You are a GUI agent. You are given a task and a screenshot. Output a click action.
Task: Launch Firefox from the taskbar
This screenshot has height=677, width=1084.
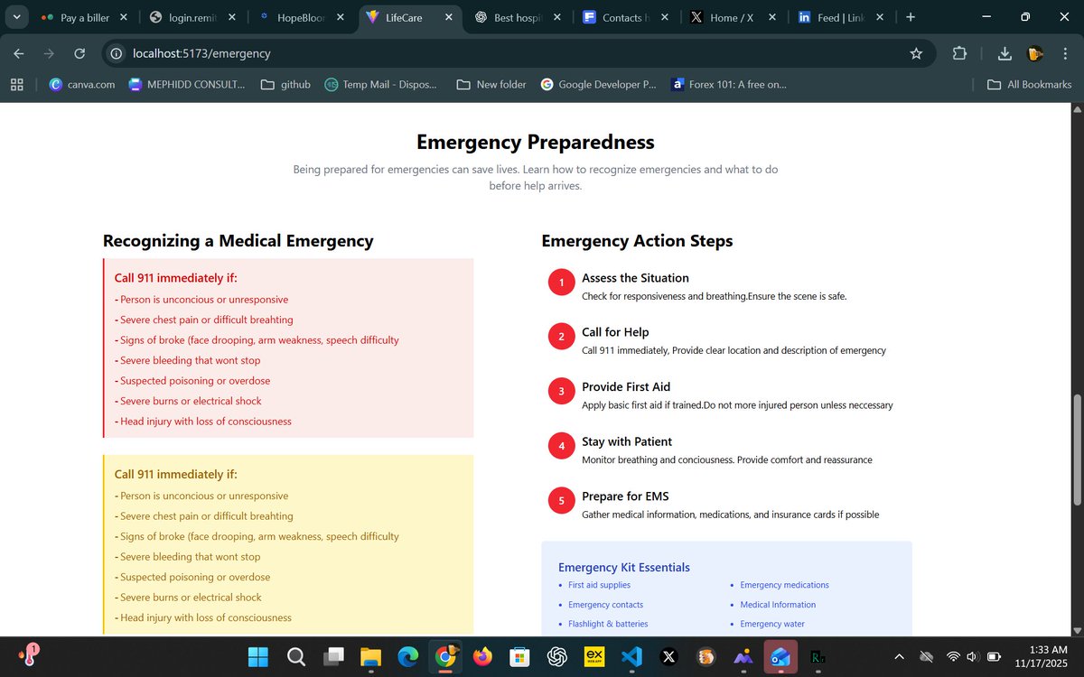tap(481, 657)
